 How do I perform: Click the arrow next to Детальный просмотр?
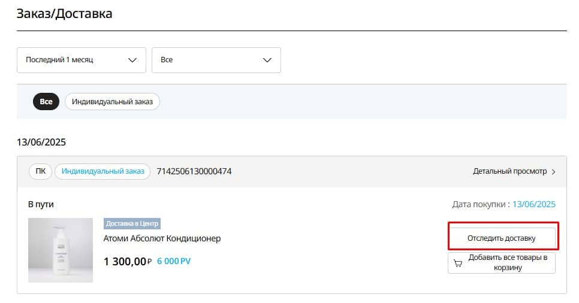[554, 172]
